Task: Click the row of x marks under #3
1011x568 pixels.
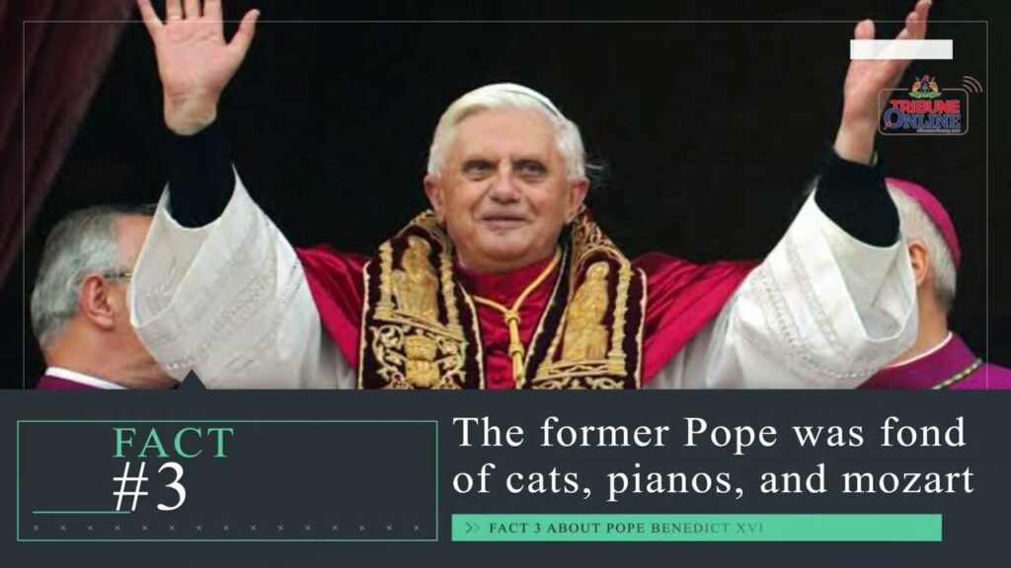Action: click(x=226, y=529)
